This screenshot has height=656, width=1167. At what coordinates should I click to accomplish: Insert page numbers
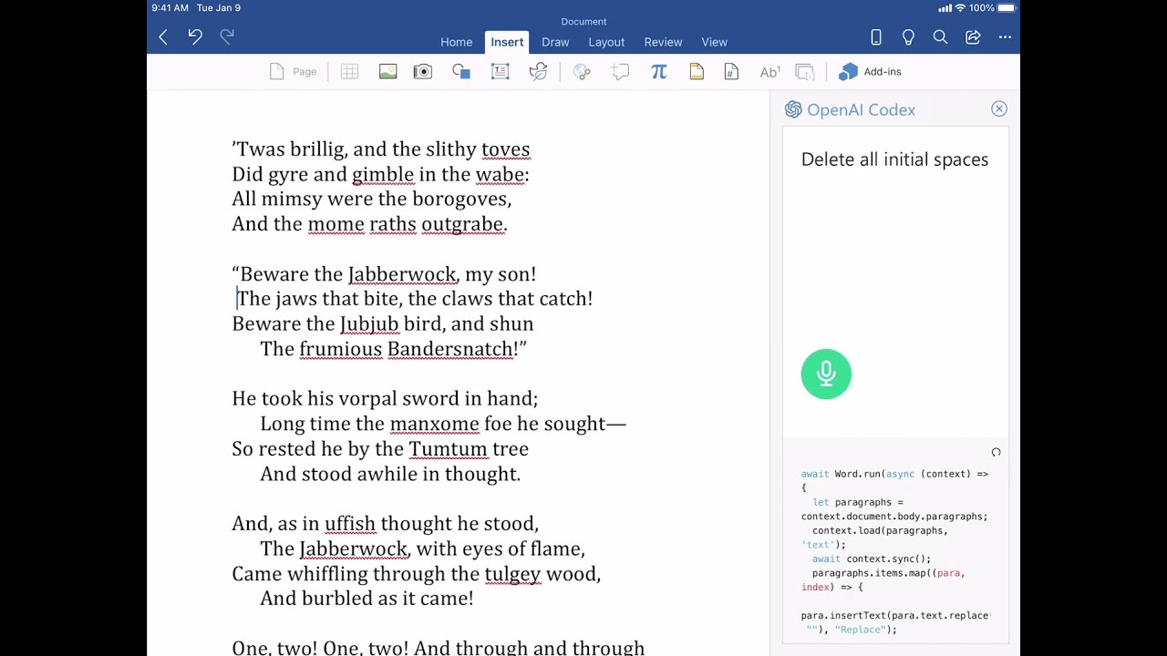point(731,72)
